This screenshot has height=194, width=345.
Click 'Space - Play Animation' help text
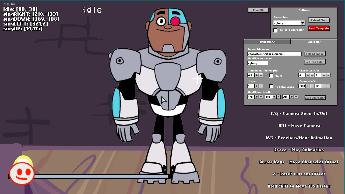click(x=299, y=150)
